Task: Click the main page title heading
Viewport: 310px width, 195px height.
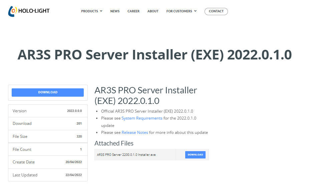Action: [154, 55]
